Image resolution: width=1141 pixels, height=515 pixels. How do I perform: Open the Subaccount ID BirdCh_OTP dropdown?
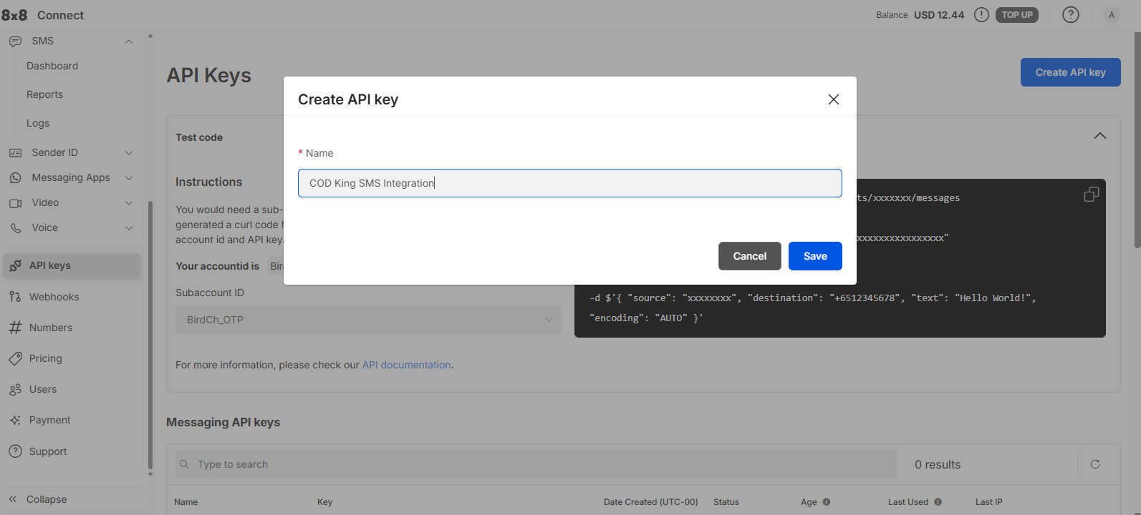point(368,320)
